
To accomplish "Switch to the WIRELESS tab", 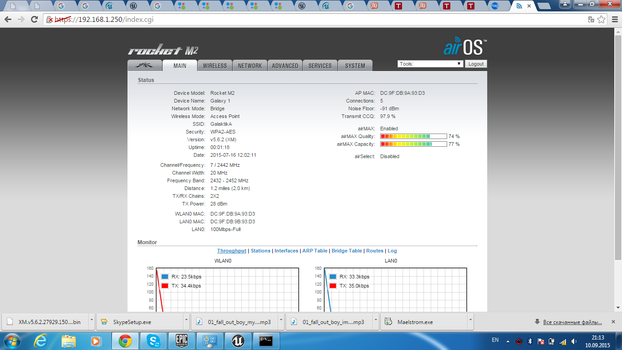I will click(215, 66).
